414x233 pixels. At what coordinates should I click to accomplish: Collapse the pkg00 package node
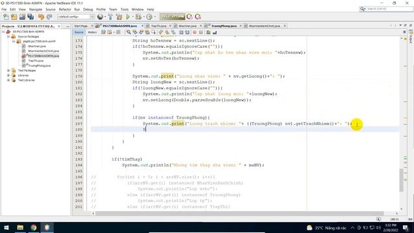(14, 41)
